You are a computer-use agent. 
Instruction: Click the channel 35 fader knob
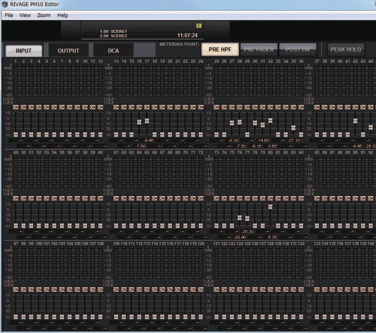click(x=293, y=128)
